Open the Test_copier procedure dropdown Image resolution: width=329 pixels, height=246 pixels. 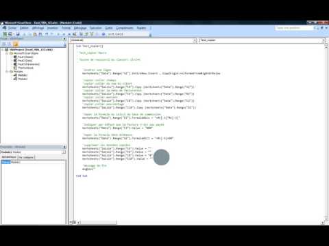(x=324, y=40)
